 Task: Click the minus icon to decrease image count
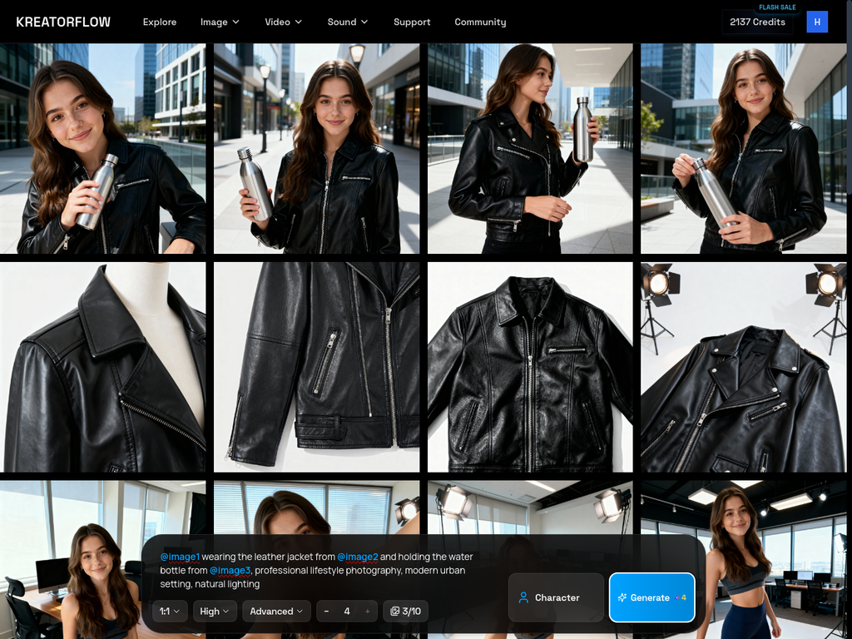(x=326, y=611)
